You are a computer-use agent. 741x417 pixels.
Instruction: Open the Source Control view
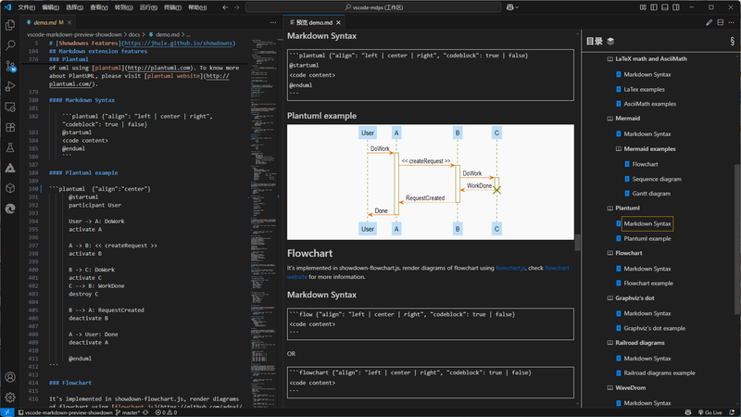(x=10, y=66)
